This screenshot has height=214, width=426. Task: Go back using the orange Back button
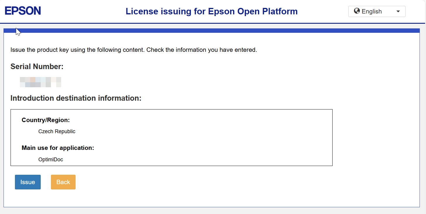(x=63, y=182)
